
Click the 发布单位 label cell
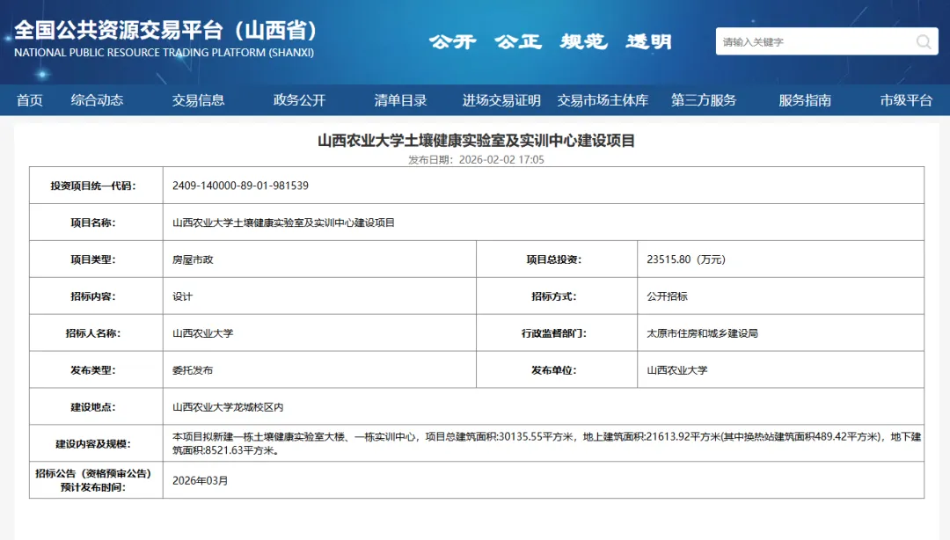click(557, 370)
